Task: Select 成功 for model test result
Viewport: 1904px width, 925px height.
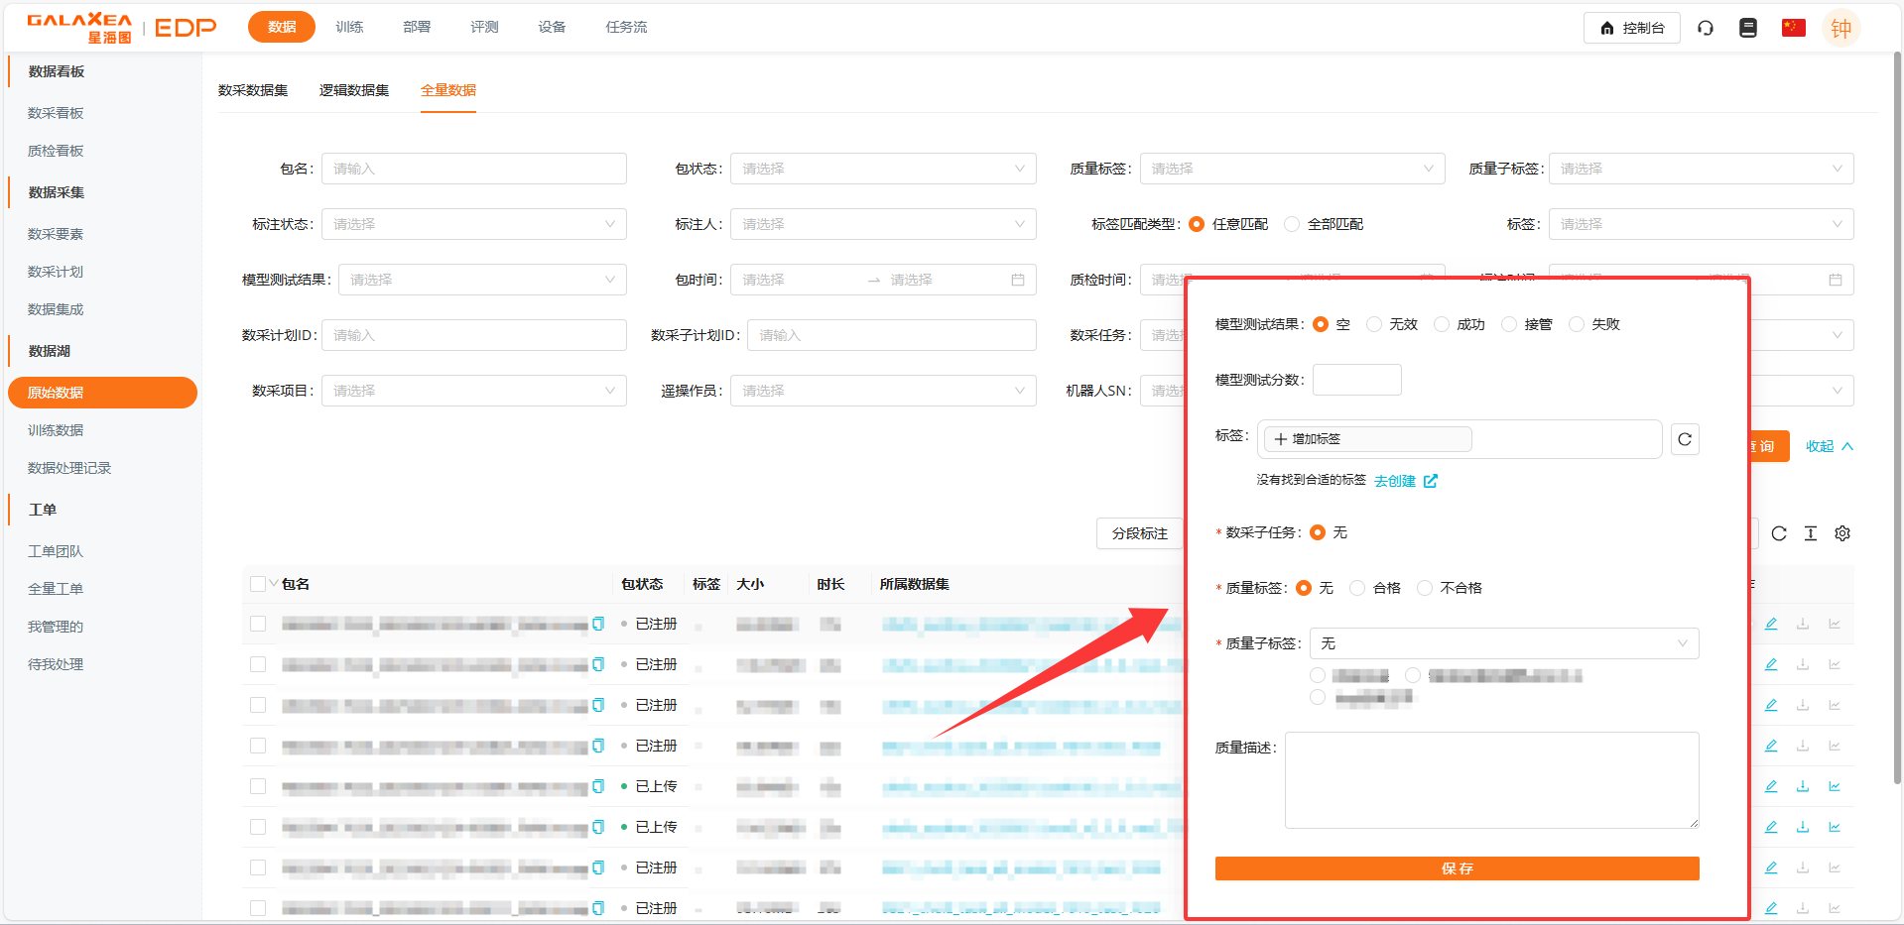Action: click(x=1442, y=324)
